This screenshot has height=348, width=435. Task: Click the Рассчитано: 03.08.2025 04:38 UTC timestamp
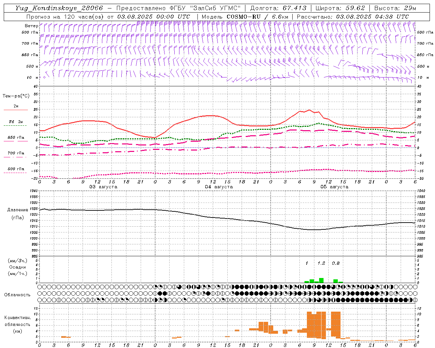[353, 17]
